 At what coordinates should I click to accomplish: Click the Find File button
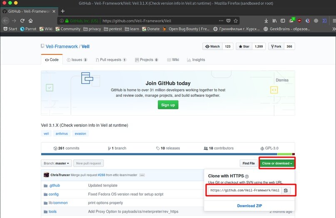[249, 163]
